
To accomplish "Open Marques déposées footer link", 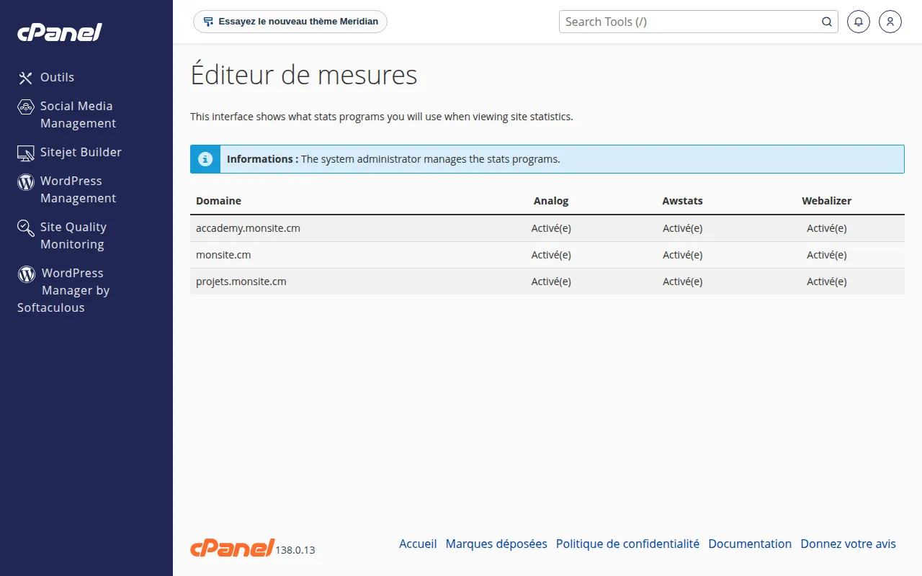I will pos(496,544).
